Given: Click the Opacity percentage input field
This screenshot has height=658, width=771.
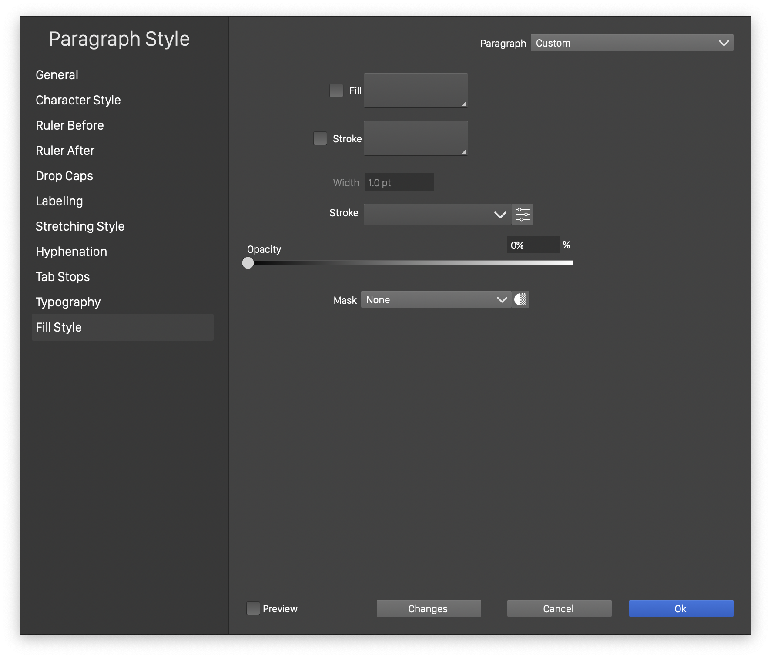Looking at the screenshot, I should (533, 245).
